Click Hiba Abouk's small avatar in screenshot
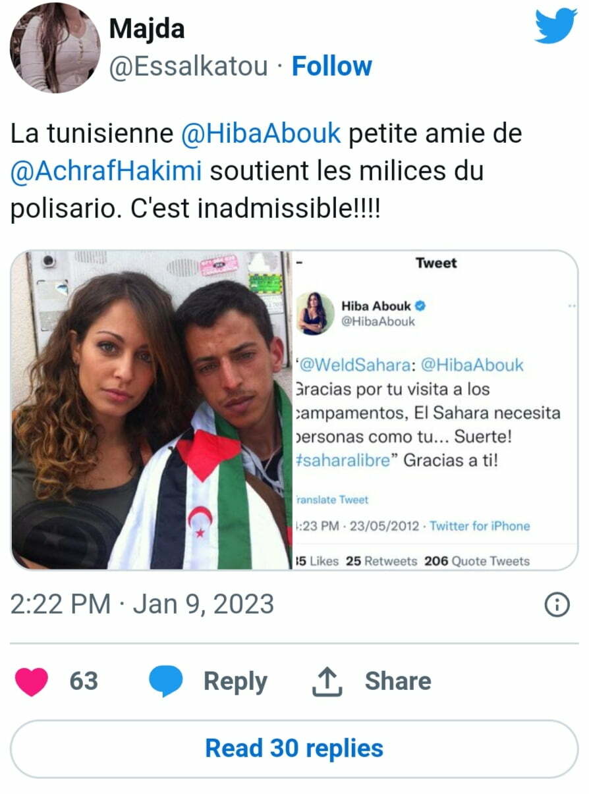 316,313
